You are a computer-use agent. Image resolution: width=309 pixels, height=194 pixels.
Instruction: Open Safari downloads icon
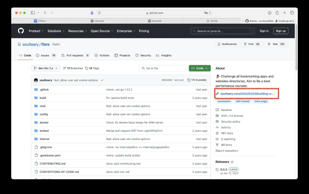click(x=270, y=13)
